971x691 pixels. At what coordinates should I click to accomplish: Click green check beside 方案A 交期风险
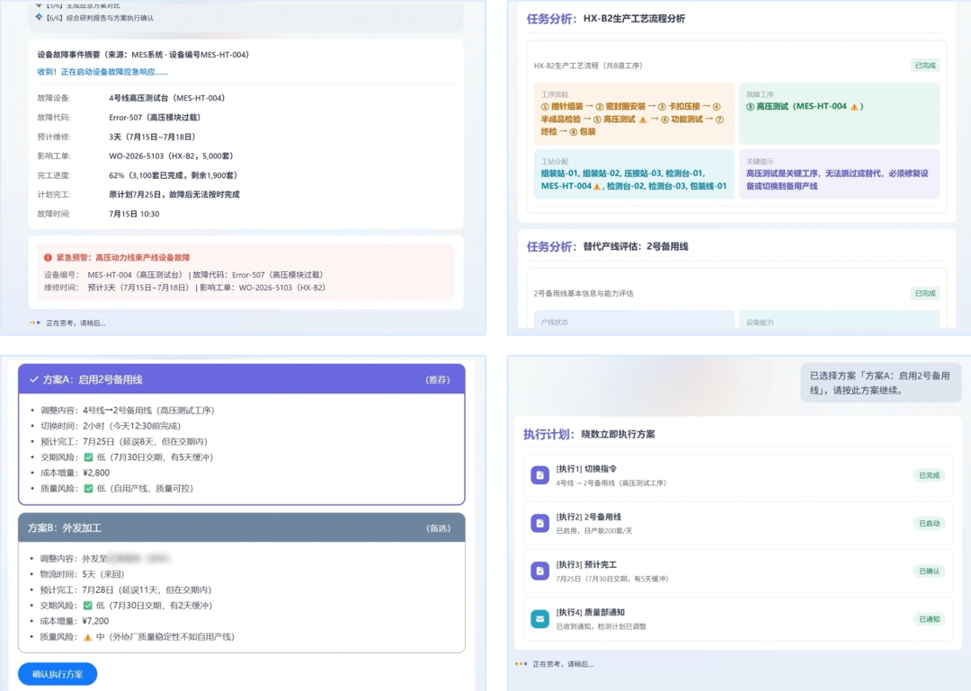[x=88, y=457]
